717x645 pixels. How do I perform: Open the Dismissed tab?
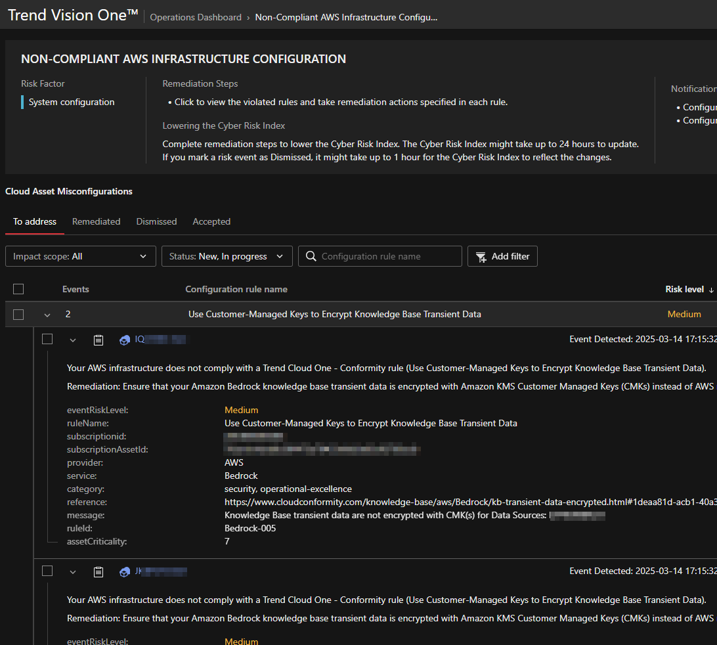pos(156,221)
